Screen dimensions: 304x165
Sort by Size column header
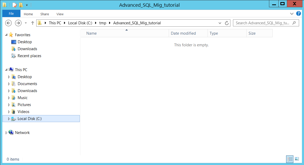(x=259, y=33)
